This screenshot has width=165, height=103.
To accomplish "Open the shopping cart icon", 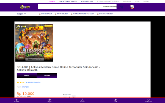I will [x=122, y=7].
